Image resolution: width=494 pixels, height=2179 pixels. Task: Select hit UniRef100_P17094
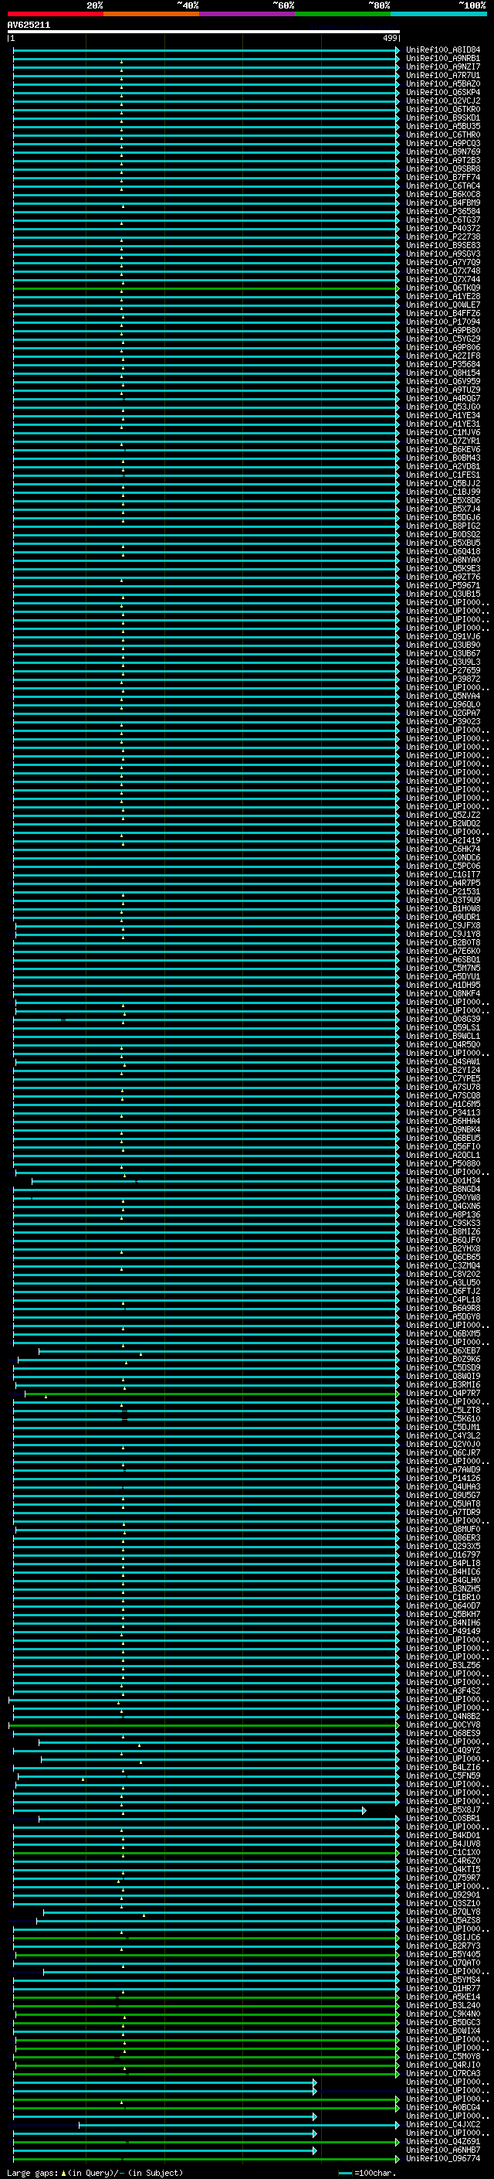tap(443, 322)
